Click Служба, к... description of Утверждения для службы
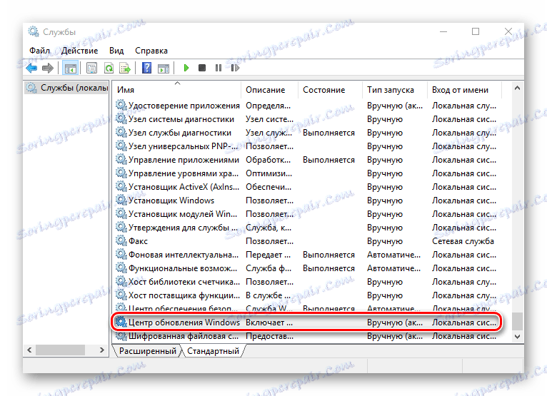Screen dimensions: 547x396 point(269,228)
